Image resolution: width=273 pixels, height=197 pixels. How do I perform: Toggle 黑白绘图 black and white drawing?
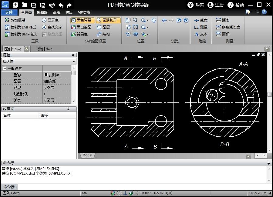pos(81,27)
